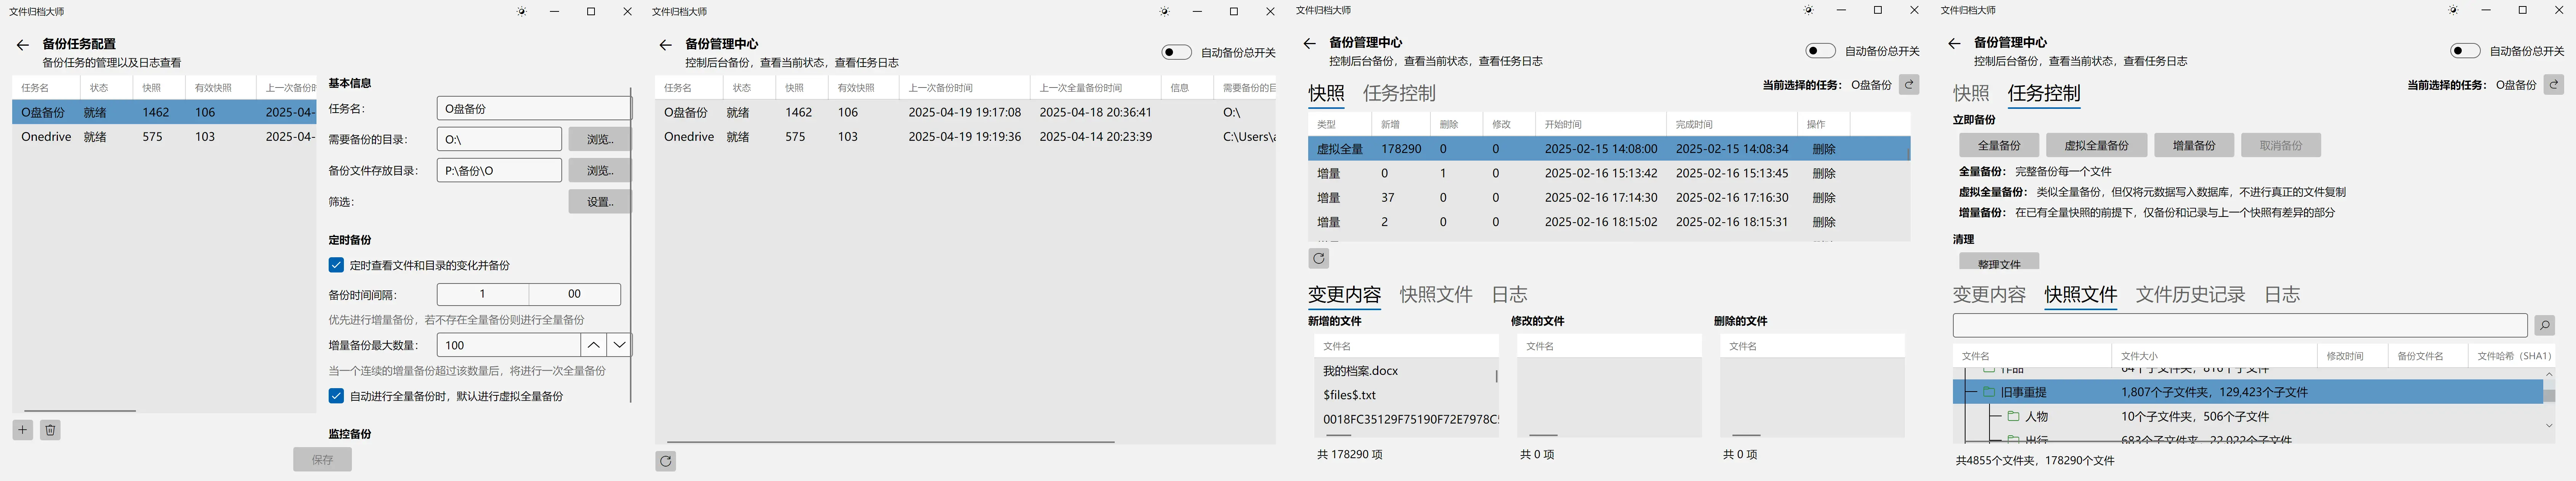Viewport: 2576px width, 481px height.
Task: Toggle theme sun icon in third window
Action: point(1809,10)
